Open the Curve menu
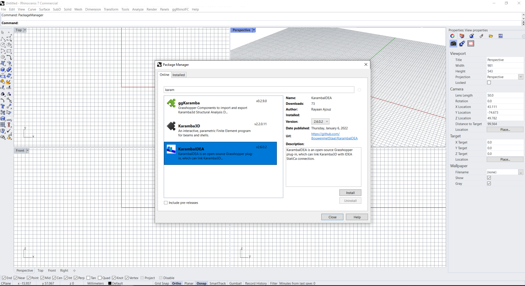525x286 pixels. 32,9
